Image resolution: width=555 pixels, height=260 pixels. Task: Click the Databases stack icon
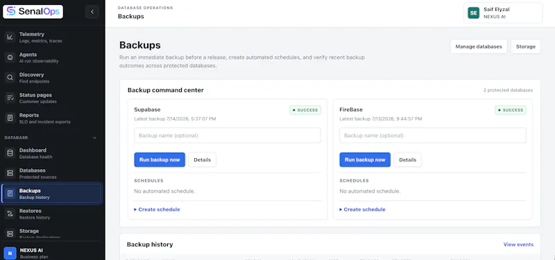click(10, 173)
